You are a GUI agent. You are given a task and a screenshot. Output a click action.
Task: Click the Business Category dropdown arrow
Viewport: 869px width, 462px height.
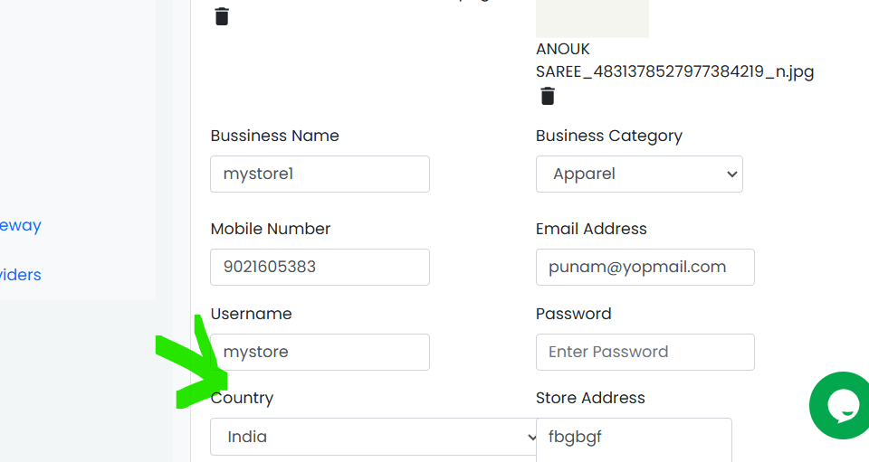pyautogui.click(x=731, y=174)
